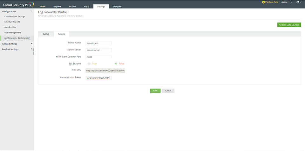Collapse the sidebar using the handle

pos(33,51)
